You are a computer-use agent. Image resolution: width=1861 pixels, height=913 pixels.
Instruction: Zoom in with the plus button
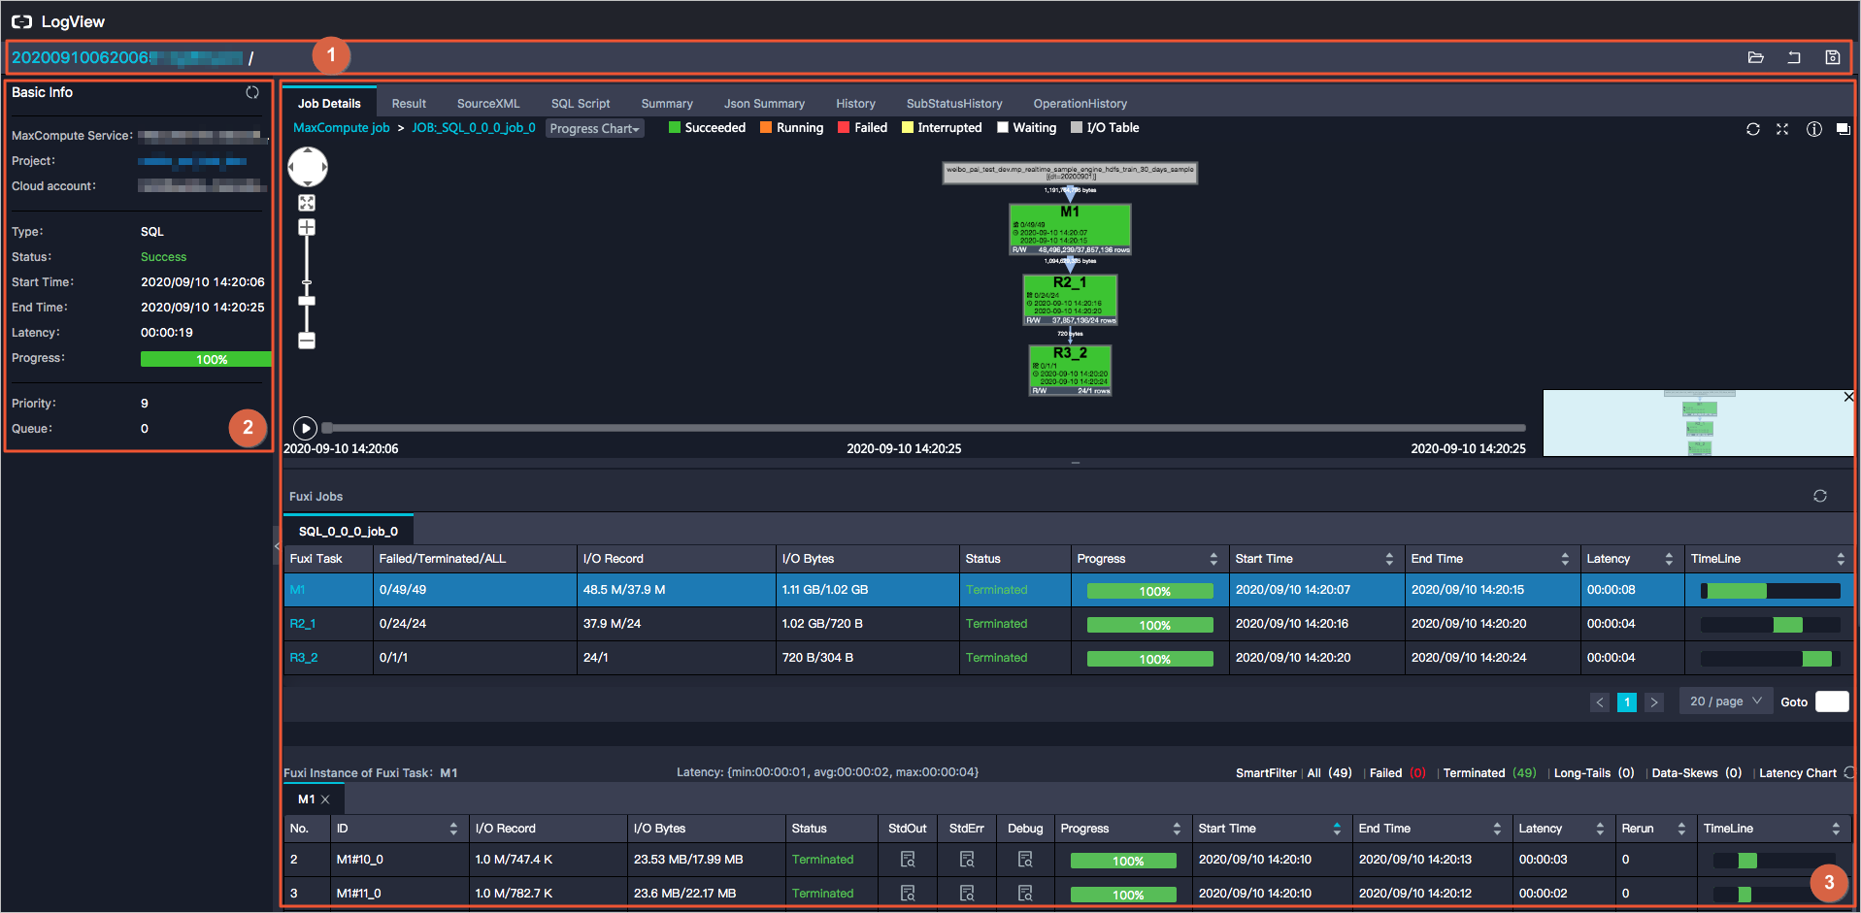tap(307, 227)
